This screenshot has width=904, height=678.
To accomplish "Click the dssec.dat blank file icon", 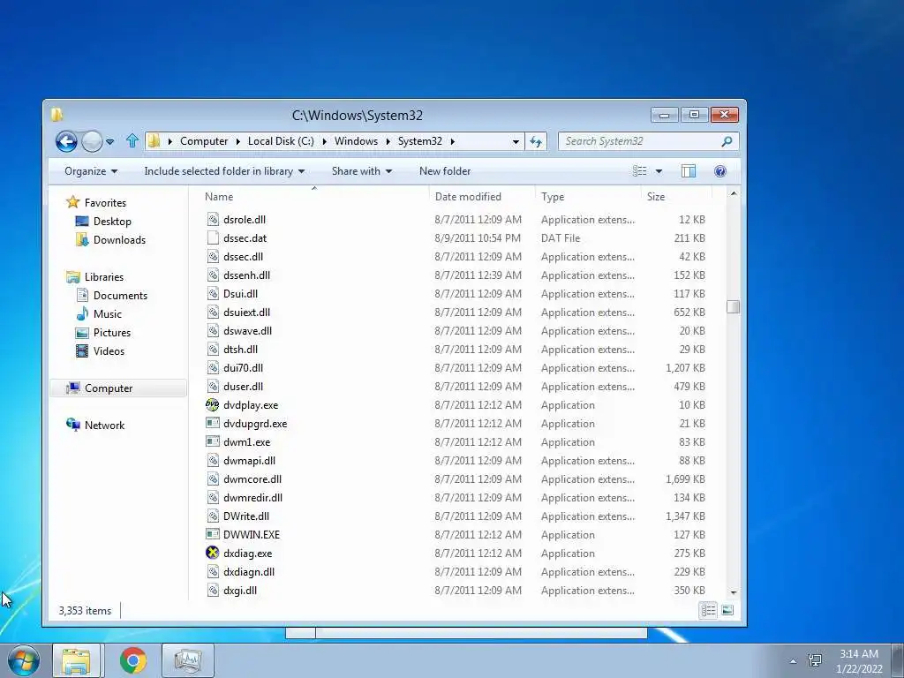I will click(x=213, y=238).
